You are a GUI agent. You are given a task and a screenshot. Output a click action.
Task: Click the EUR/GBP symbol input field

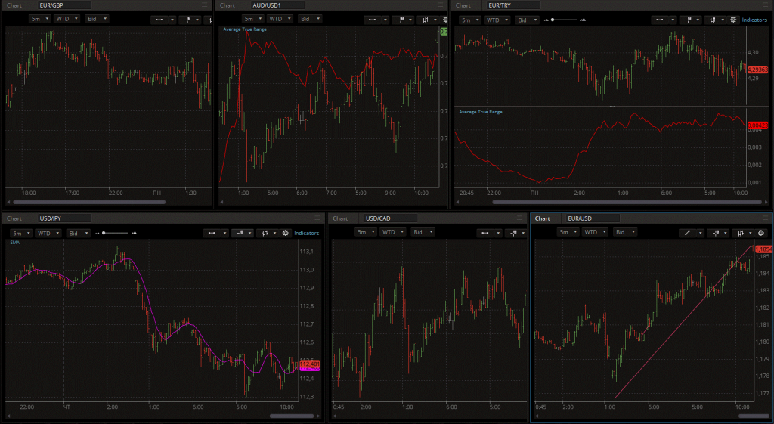[x=65, y=5]
